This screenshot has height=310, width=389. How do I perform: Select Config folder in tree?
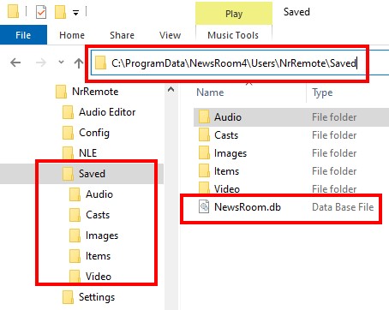(86, 133)
